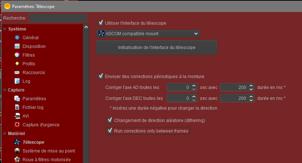Image resolution: width=302 pixels, height=163 pixels.
Task: Open Paramètres under Capture
Action: click(34, 99)
